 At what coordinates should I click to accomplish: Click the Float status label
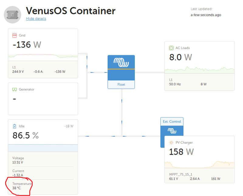[x=121, y=84]
